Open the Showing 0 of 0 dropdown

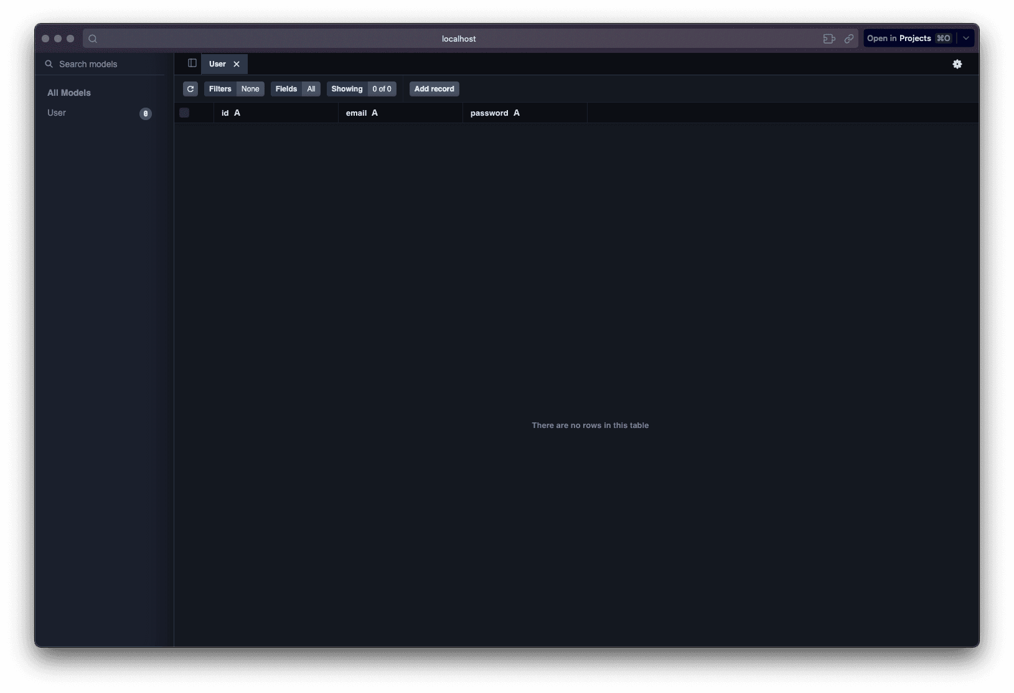coord(362,89)
